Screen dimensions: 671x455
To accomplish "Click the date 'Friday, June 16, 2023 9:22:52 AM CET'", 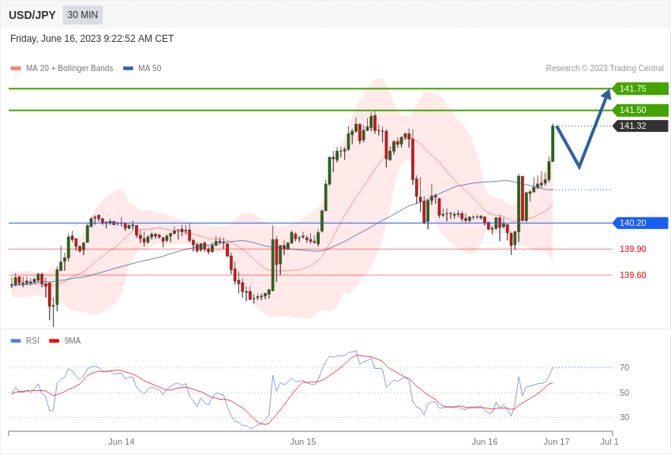I will (x=92, y=39).
